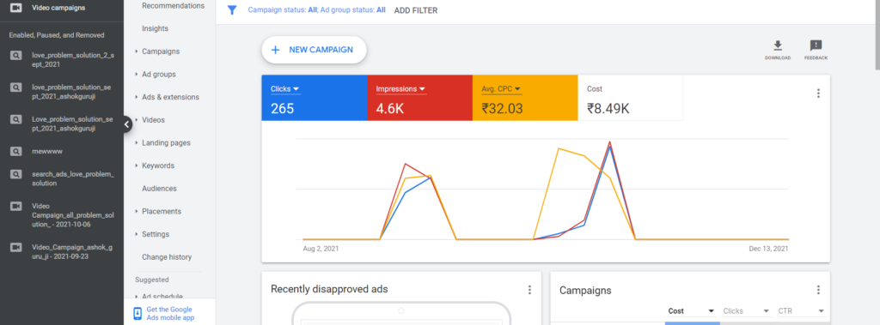Click search icon beside mewwww campaign

pos(16,151)
